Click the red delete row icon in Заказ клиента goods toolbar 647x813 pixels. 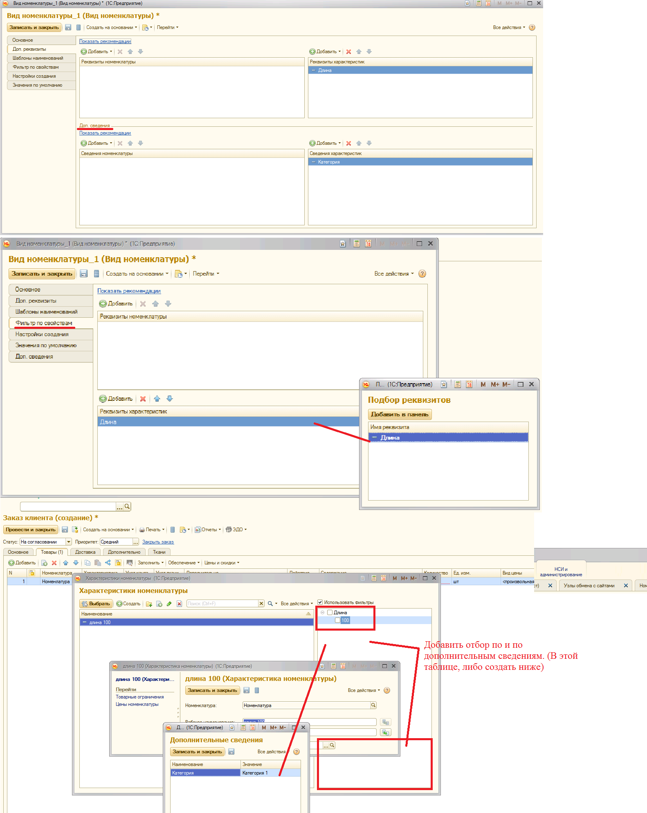(54, 563)
